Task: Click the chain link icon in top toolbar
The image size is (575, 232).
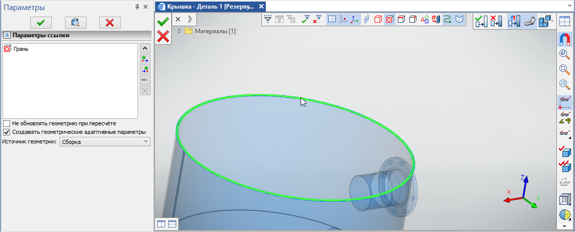Action: [x=529, y=21]
